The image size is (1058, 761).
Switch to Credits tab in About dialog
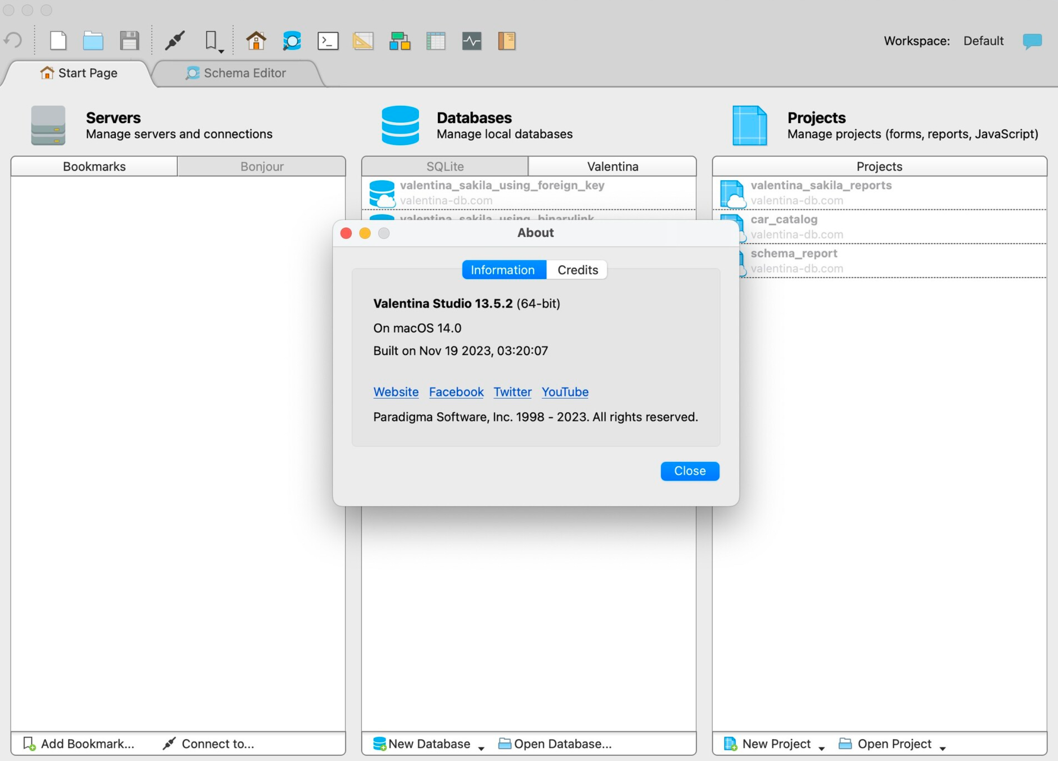tap(577, 270)
